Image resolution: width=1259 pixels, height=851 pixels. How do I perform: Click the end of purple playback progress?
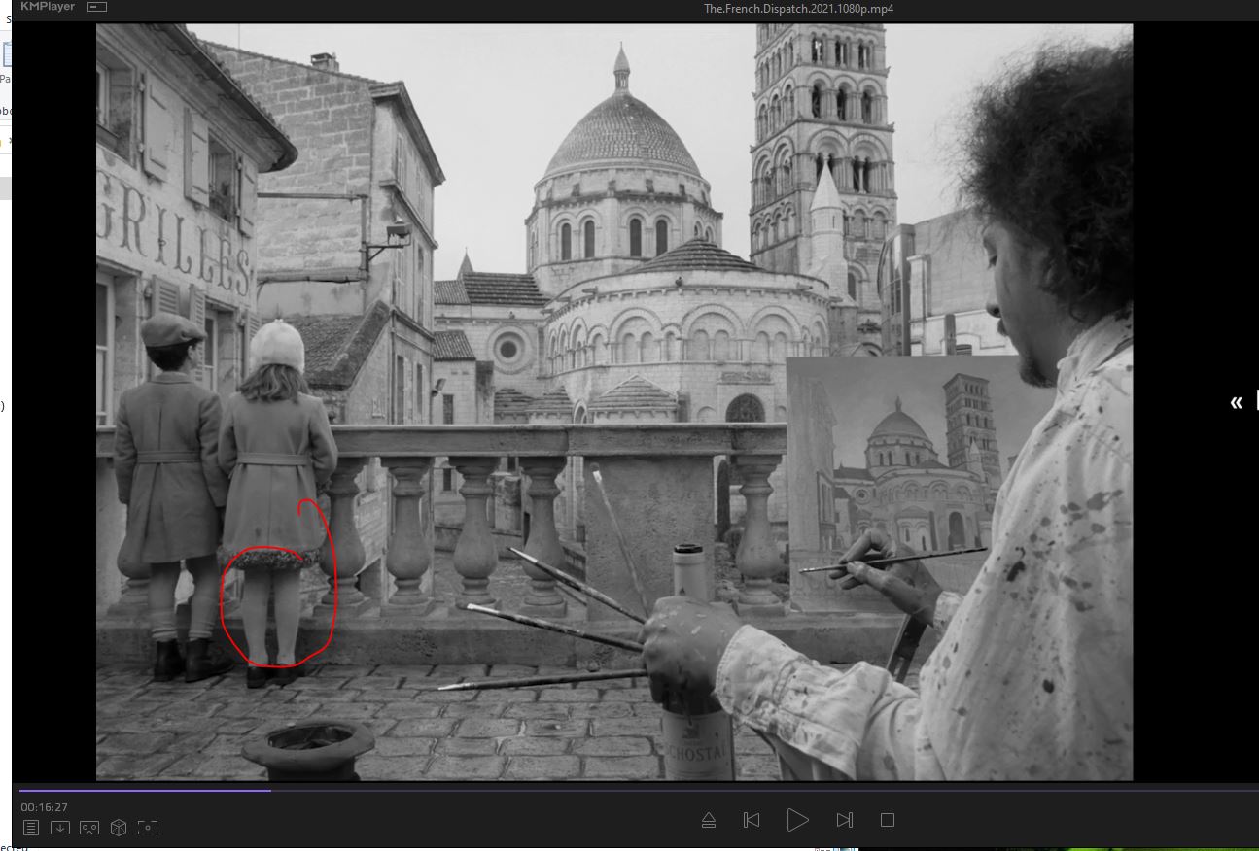269,790
